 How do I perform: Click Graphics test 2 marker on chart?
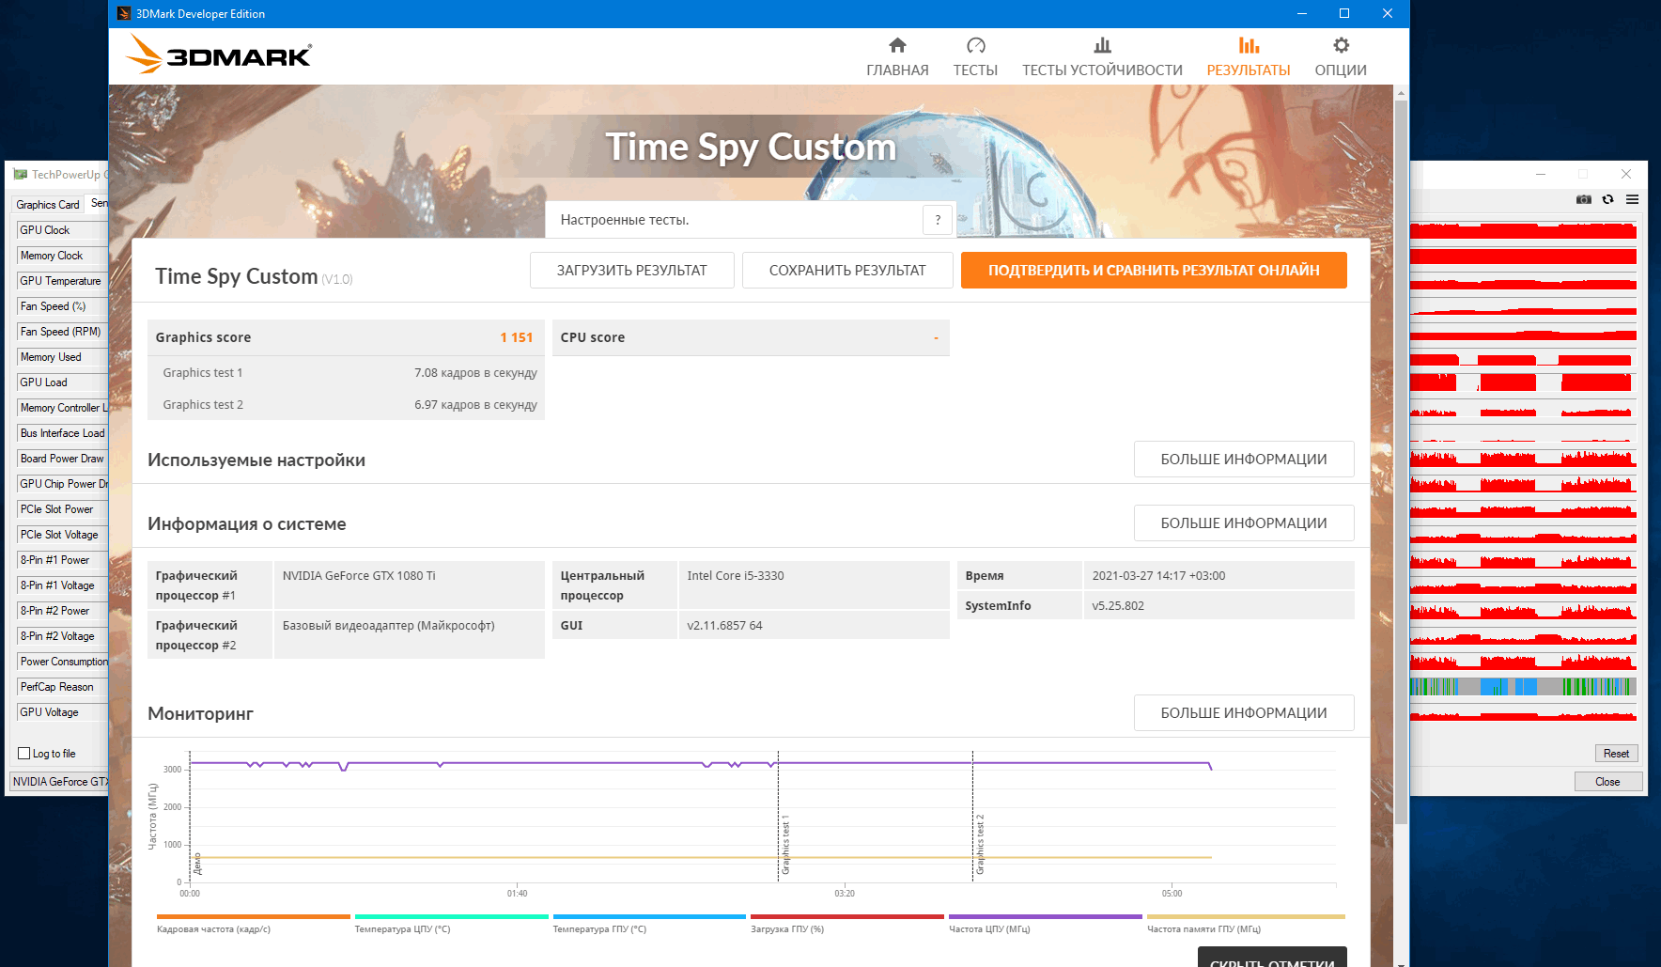click(x=980, y=844)
